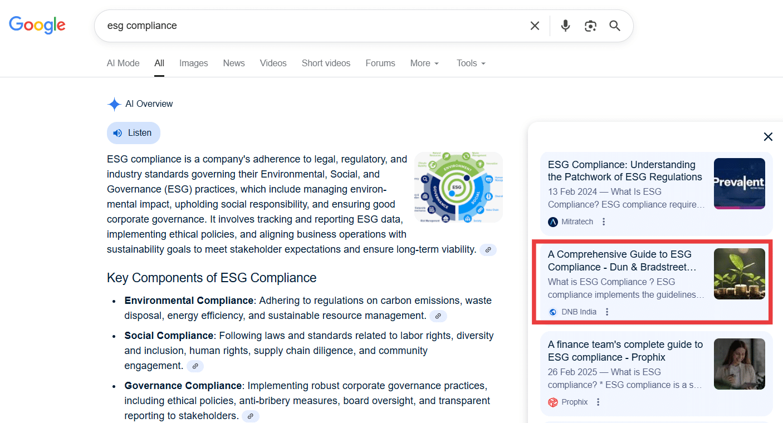The image size is (783, 423).
Task: Click source link icon after Environmental Compliance
Action: pyautogui.click(x=438, y=316)
